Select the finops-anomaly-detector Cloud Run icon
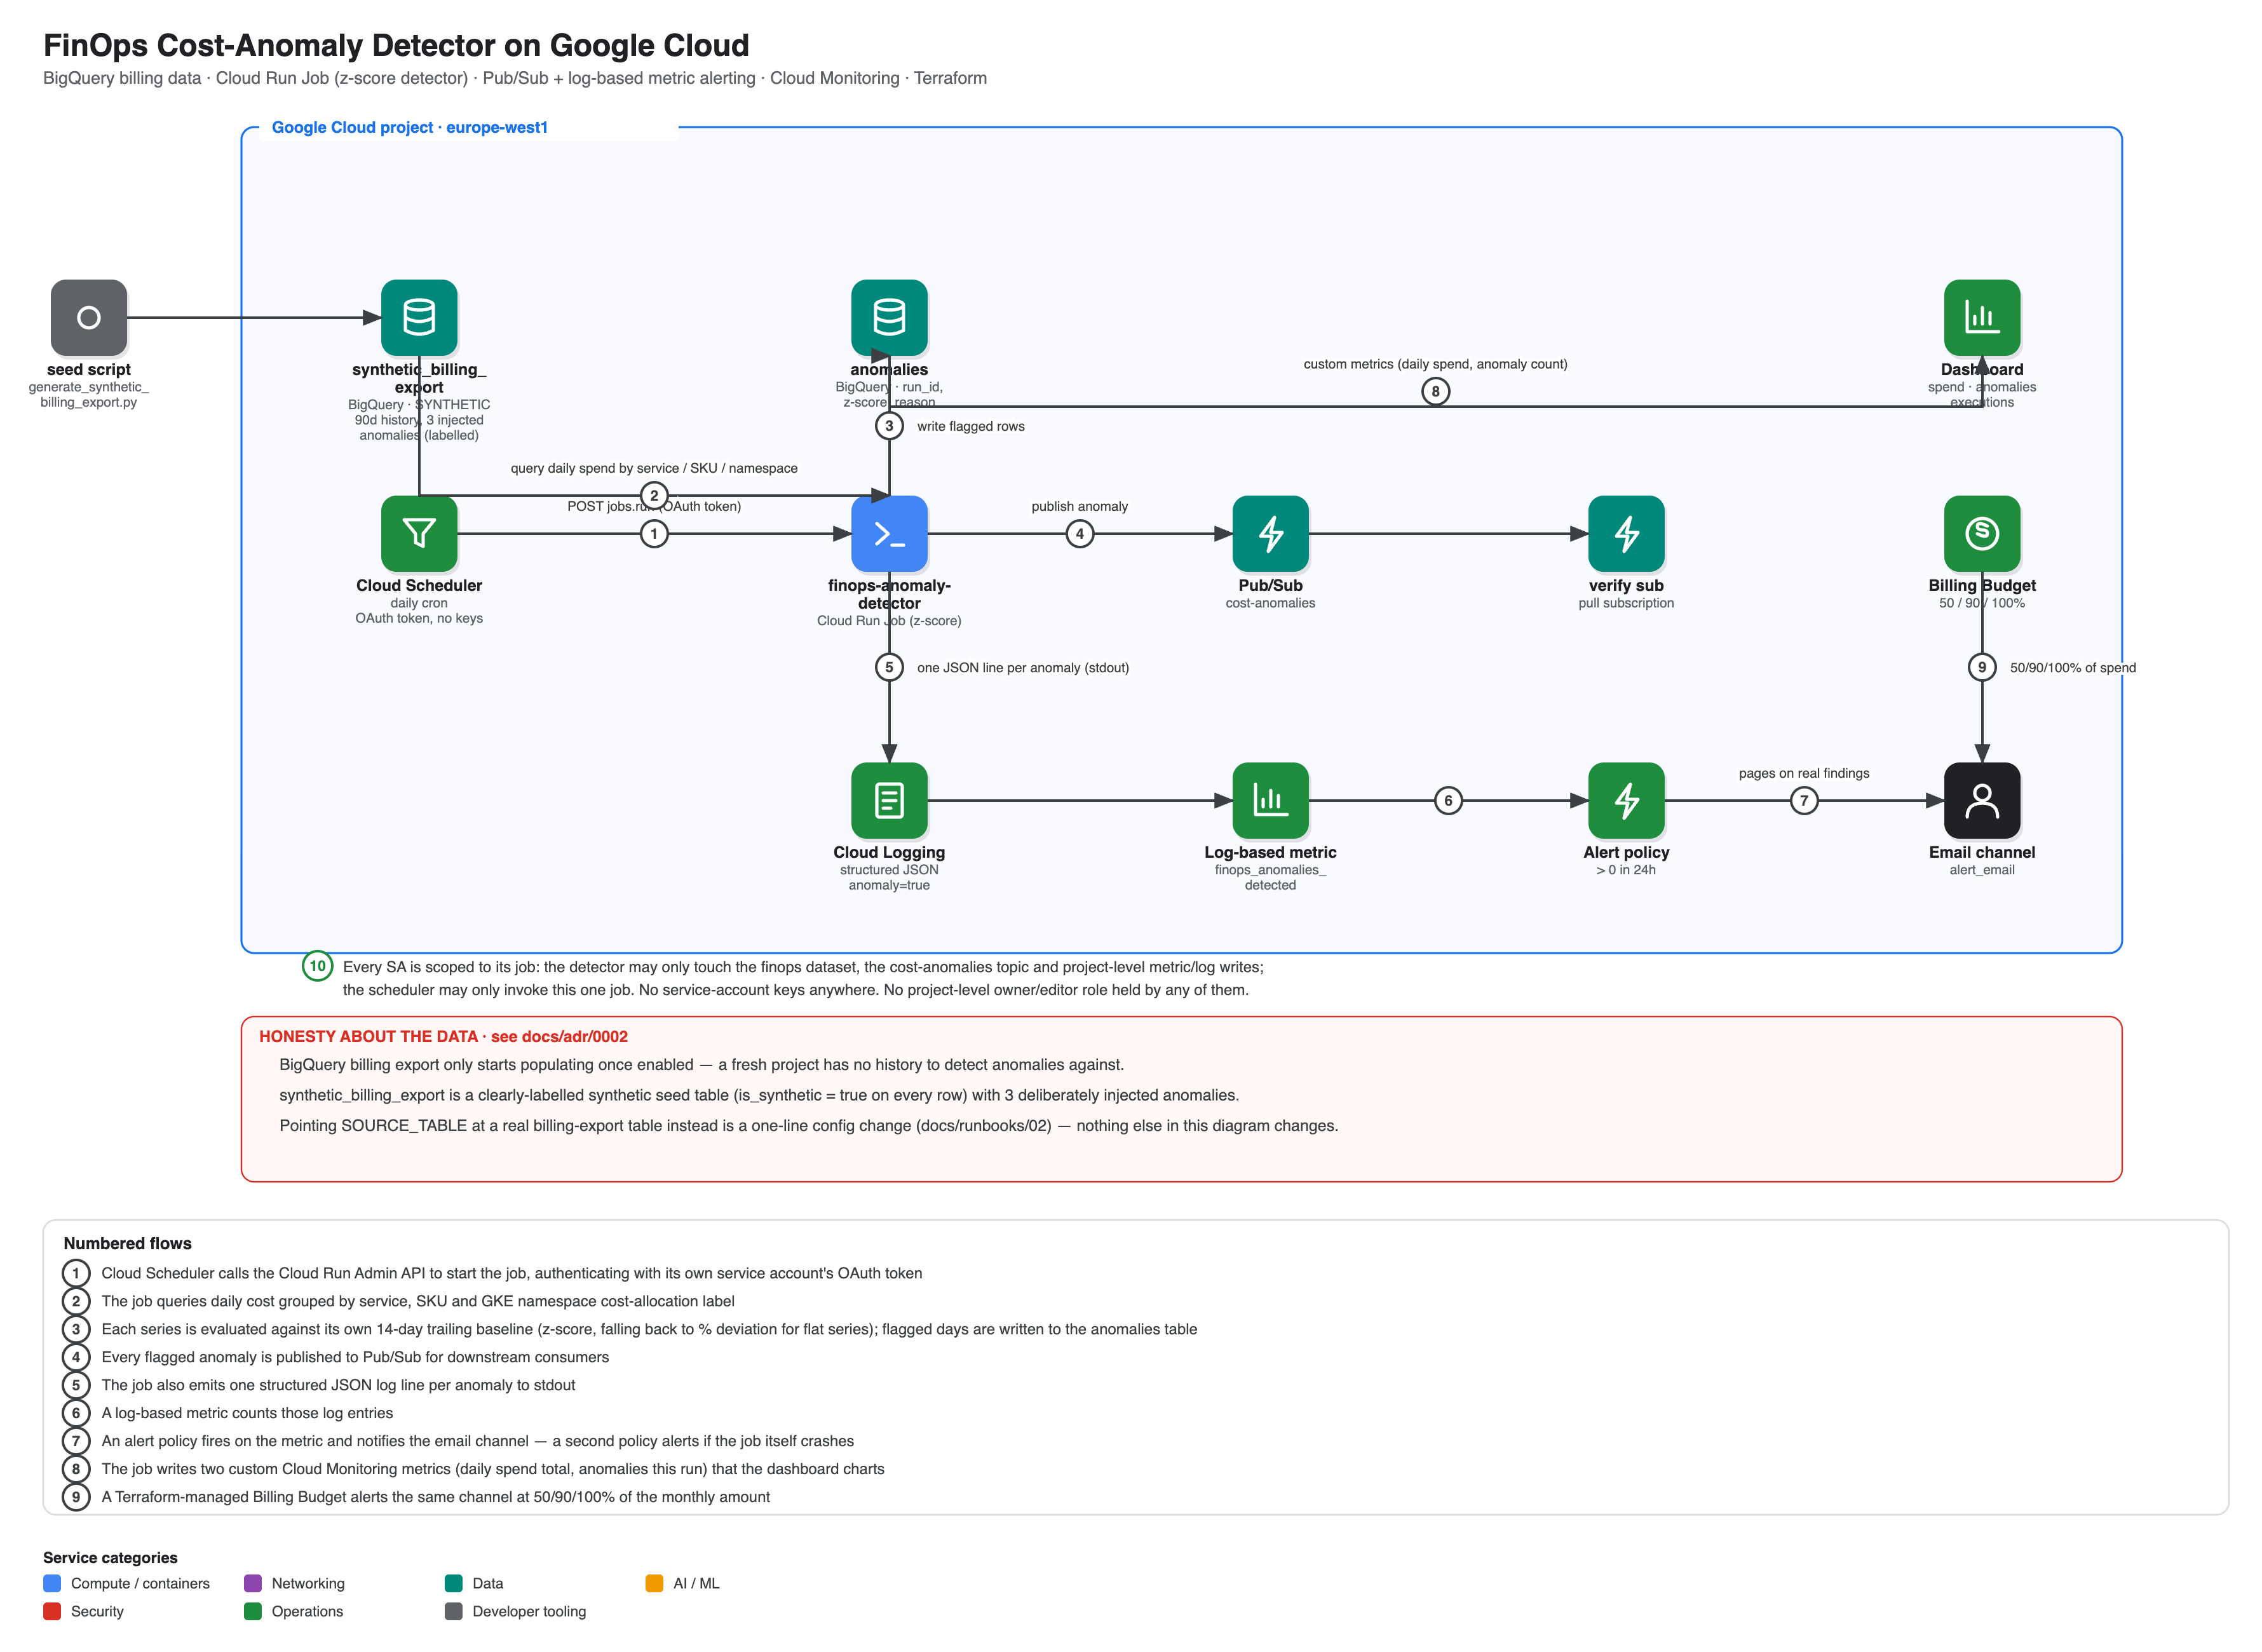Image resolution: width=2262 pixels, height=1652 pixels. pos(889,534)
